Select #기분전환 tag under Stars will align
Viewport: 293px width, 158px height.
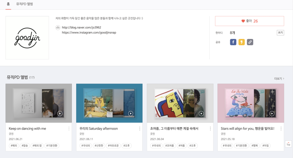[x=241, y=146]
